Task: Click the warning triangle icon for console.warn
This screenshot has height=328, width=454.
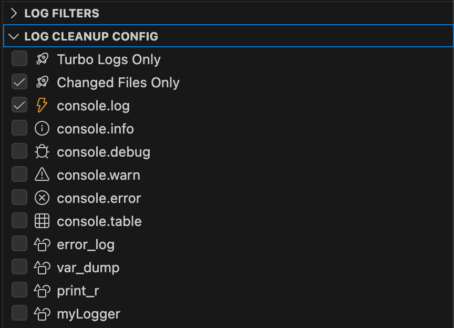Action: tap(42, 175)
